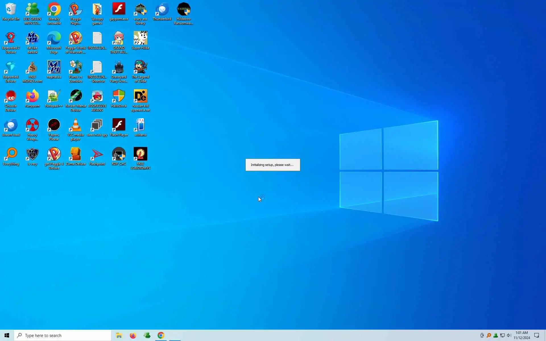Screen dimensions: 546x341
Task: Switch to Chrome on the taskbar
Action: click(161, 335)
